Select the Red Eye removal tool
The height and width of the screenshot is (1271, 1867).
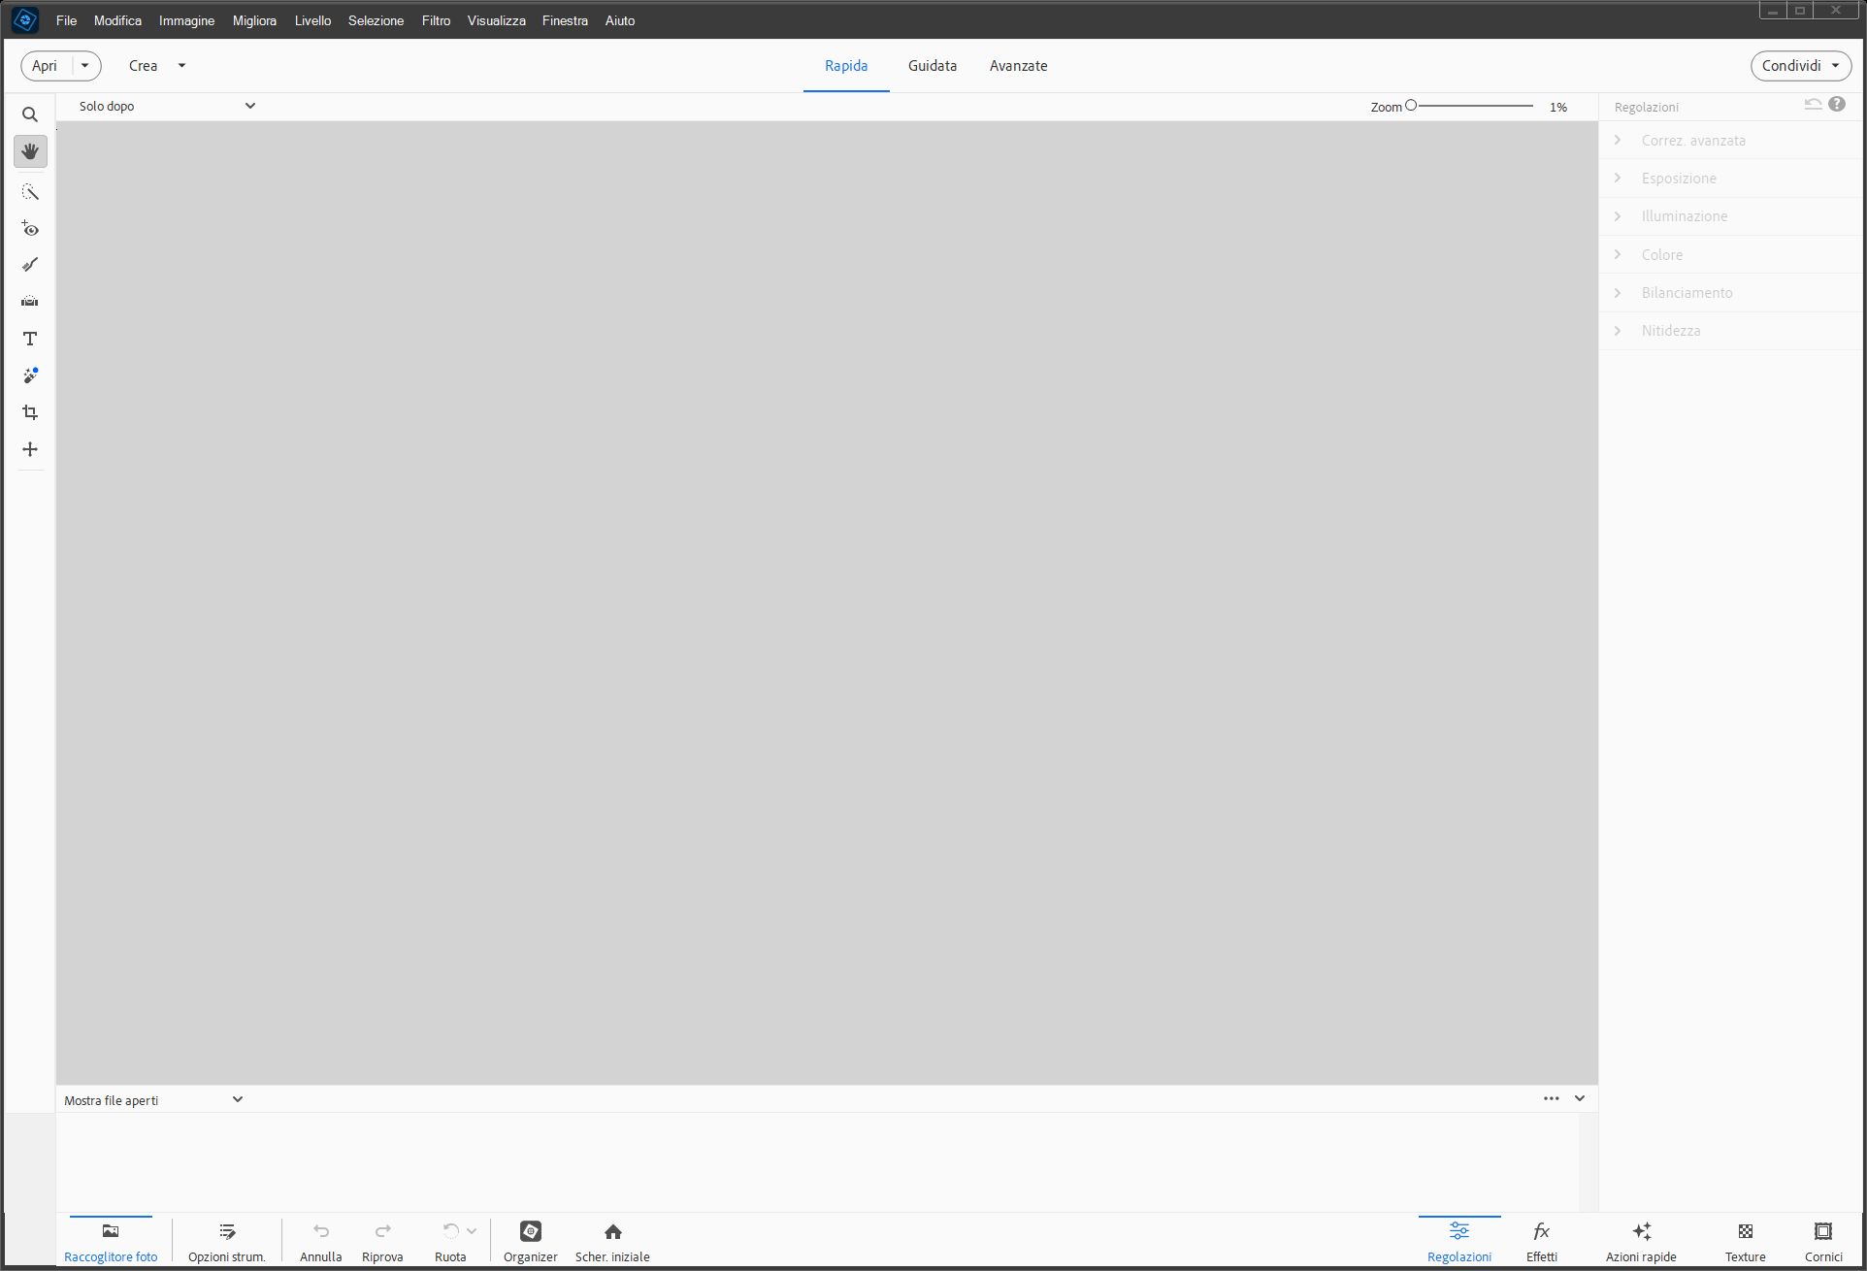point(30,229)
